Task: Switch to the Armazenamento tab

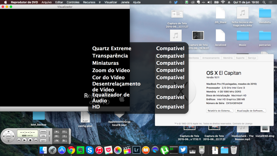Action: click(211, 58)
